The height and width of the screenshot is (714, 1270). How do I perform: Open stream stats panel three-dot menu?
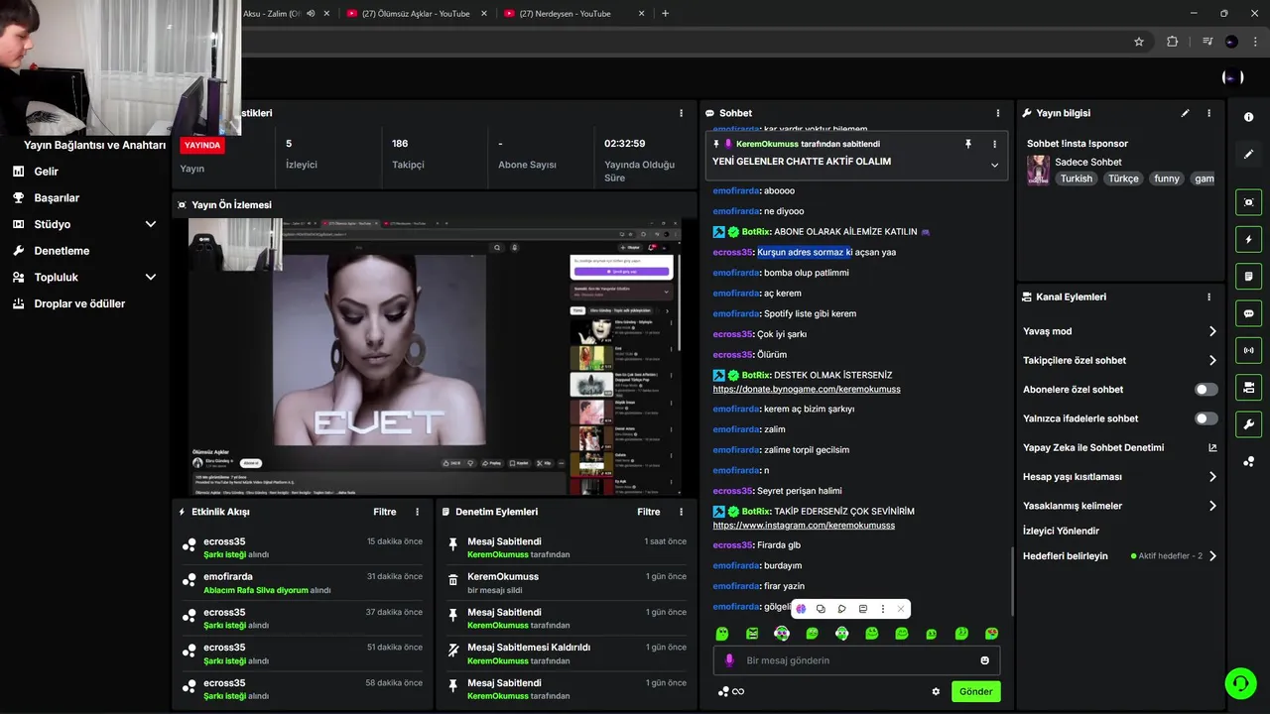click(681, 113)
